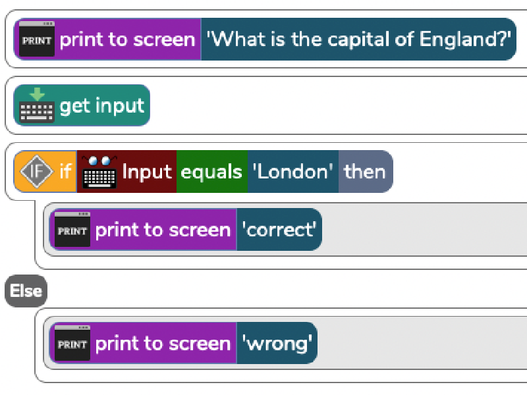The image size is (527, 395).
Task: Click the PRINT icon beside 'wrong' block
Action: pos(72,343)
